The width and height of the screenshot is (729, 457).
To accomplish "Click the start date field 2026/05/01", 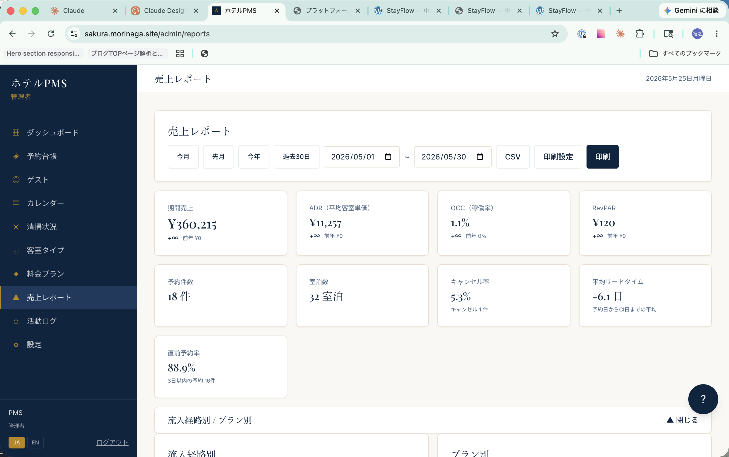I will tap(362, 157).
